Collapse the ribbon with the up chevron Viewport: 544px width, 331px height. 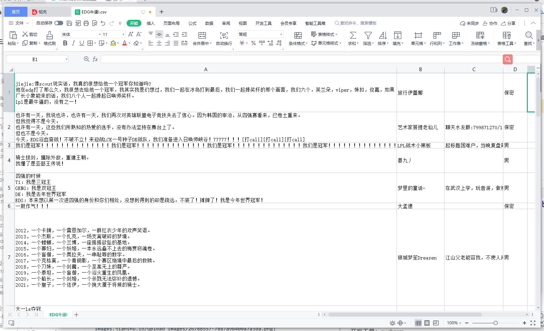pos(533,23)
